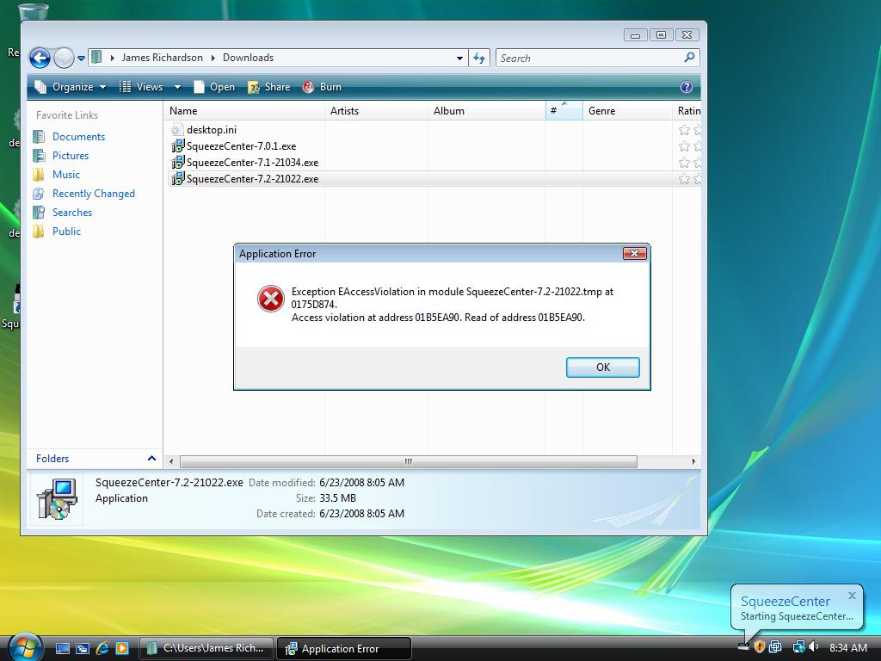Viewport: 881px width, 661px height.
Task: Open the Recently Changed favorite link
Action: [93, 194]
